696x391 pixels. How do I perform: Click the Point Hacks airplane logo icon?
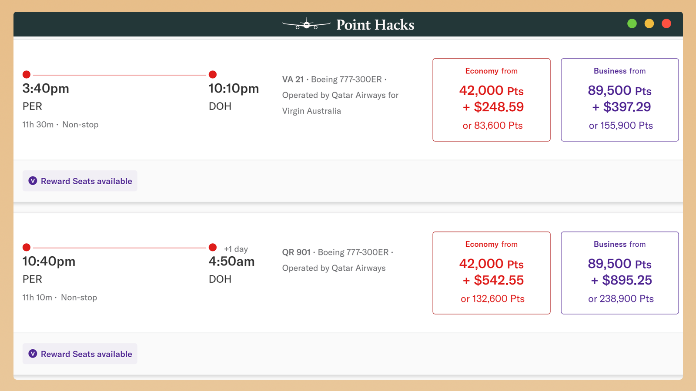pos(306,24)
